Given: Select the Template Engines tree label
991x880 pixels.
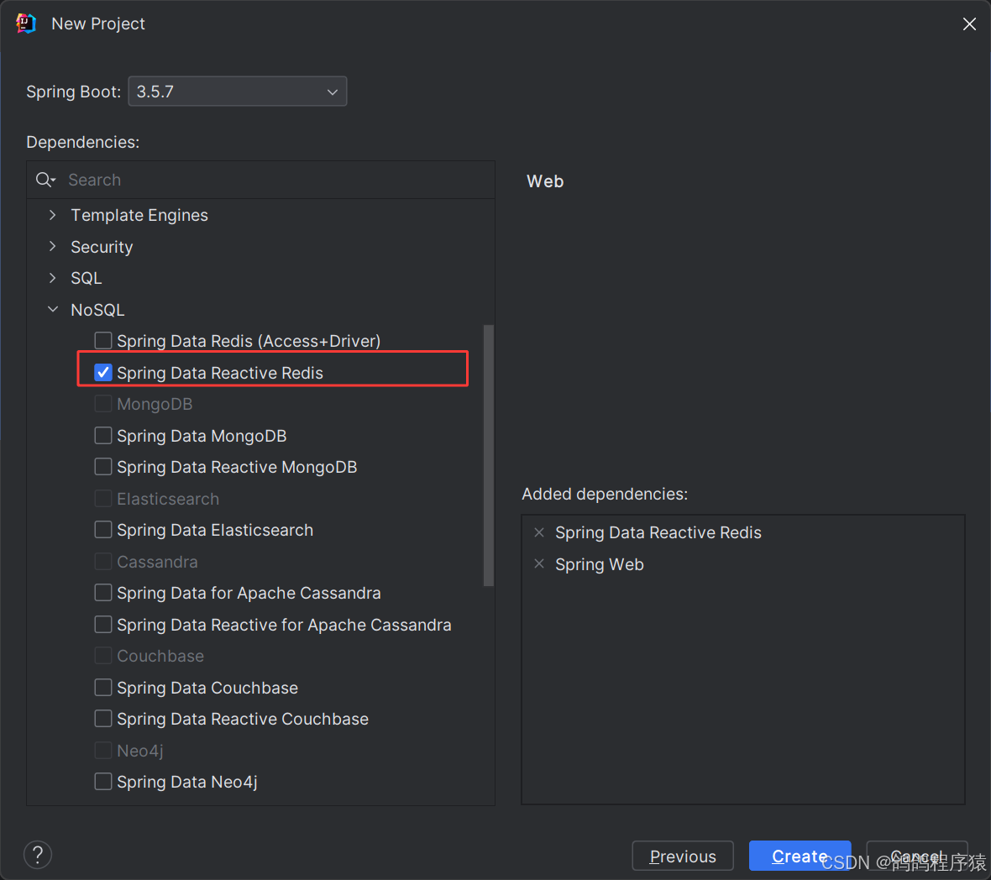Looking at the screenshot, I should (139, 216).
